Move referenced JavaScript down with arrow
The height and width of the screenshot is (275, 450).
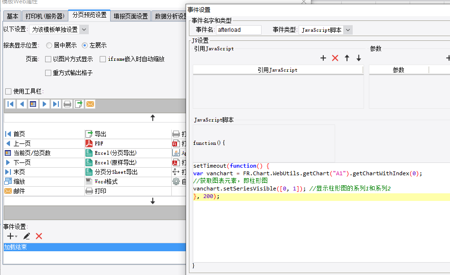point(359,58)
